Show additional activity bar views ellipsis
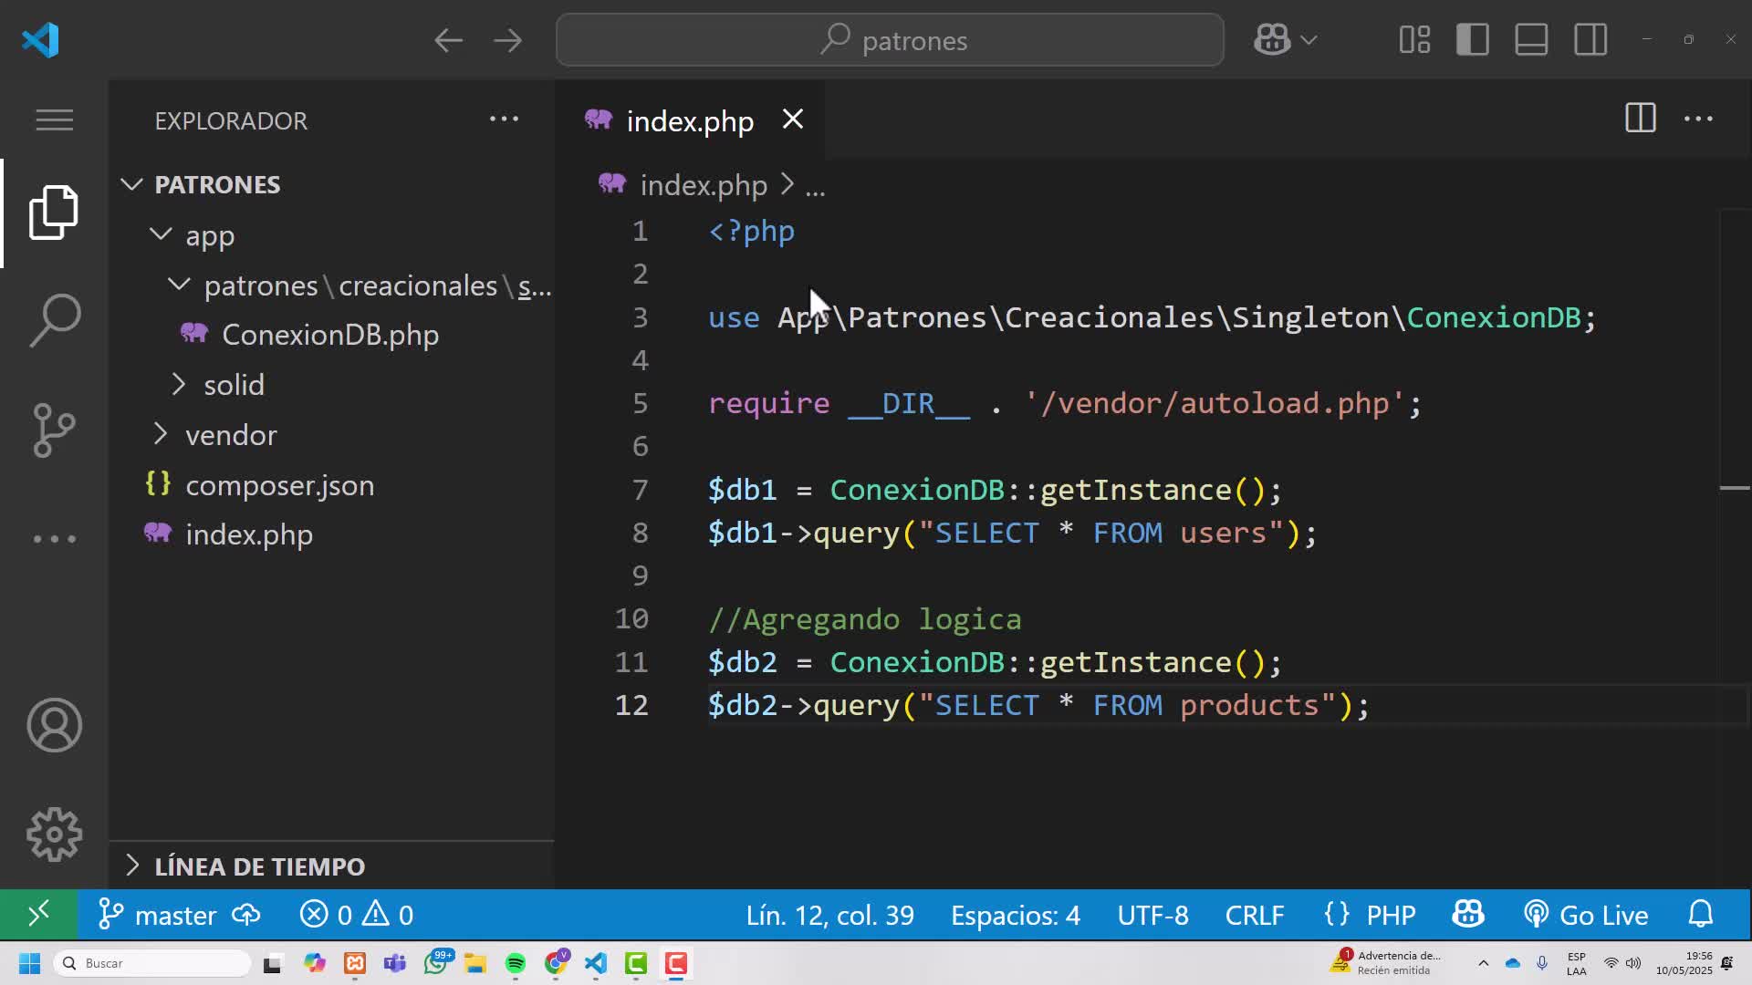This screenshot has height=985, width=1752. pos(54,538)
